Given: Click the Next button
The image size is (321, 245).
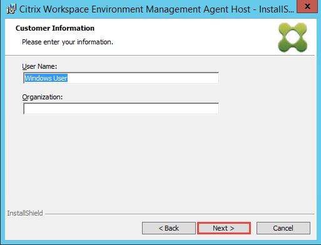Looking at the screenshot, I should [x=224, y=228].
